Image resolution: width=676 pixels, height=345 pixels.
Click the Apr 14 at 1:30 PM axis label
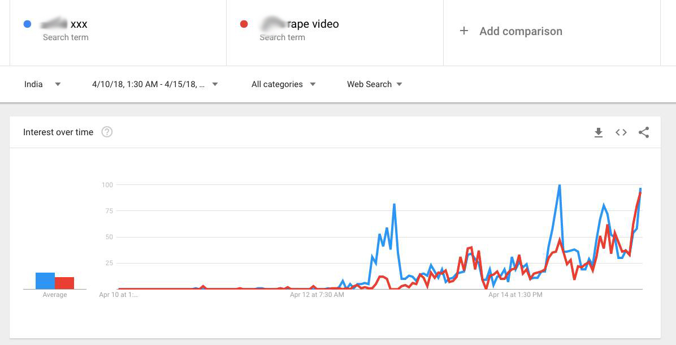(515, 295)
